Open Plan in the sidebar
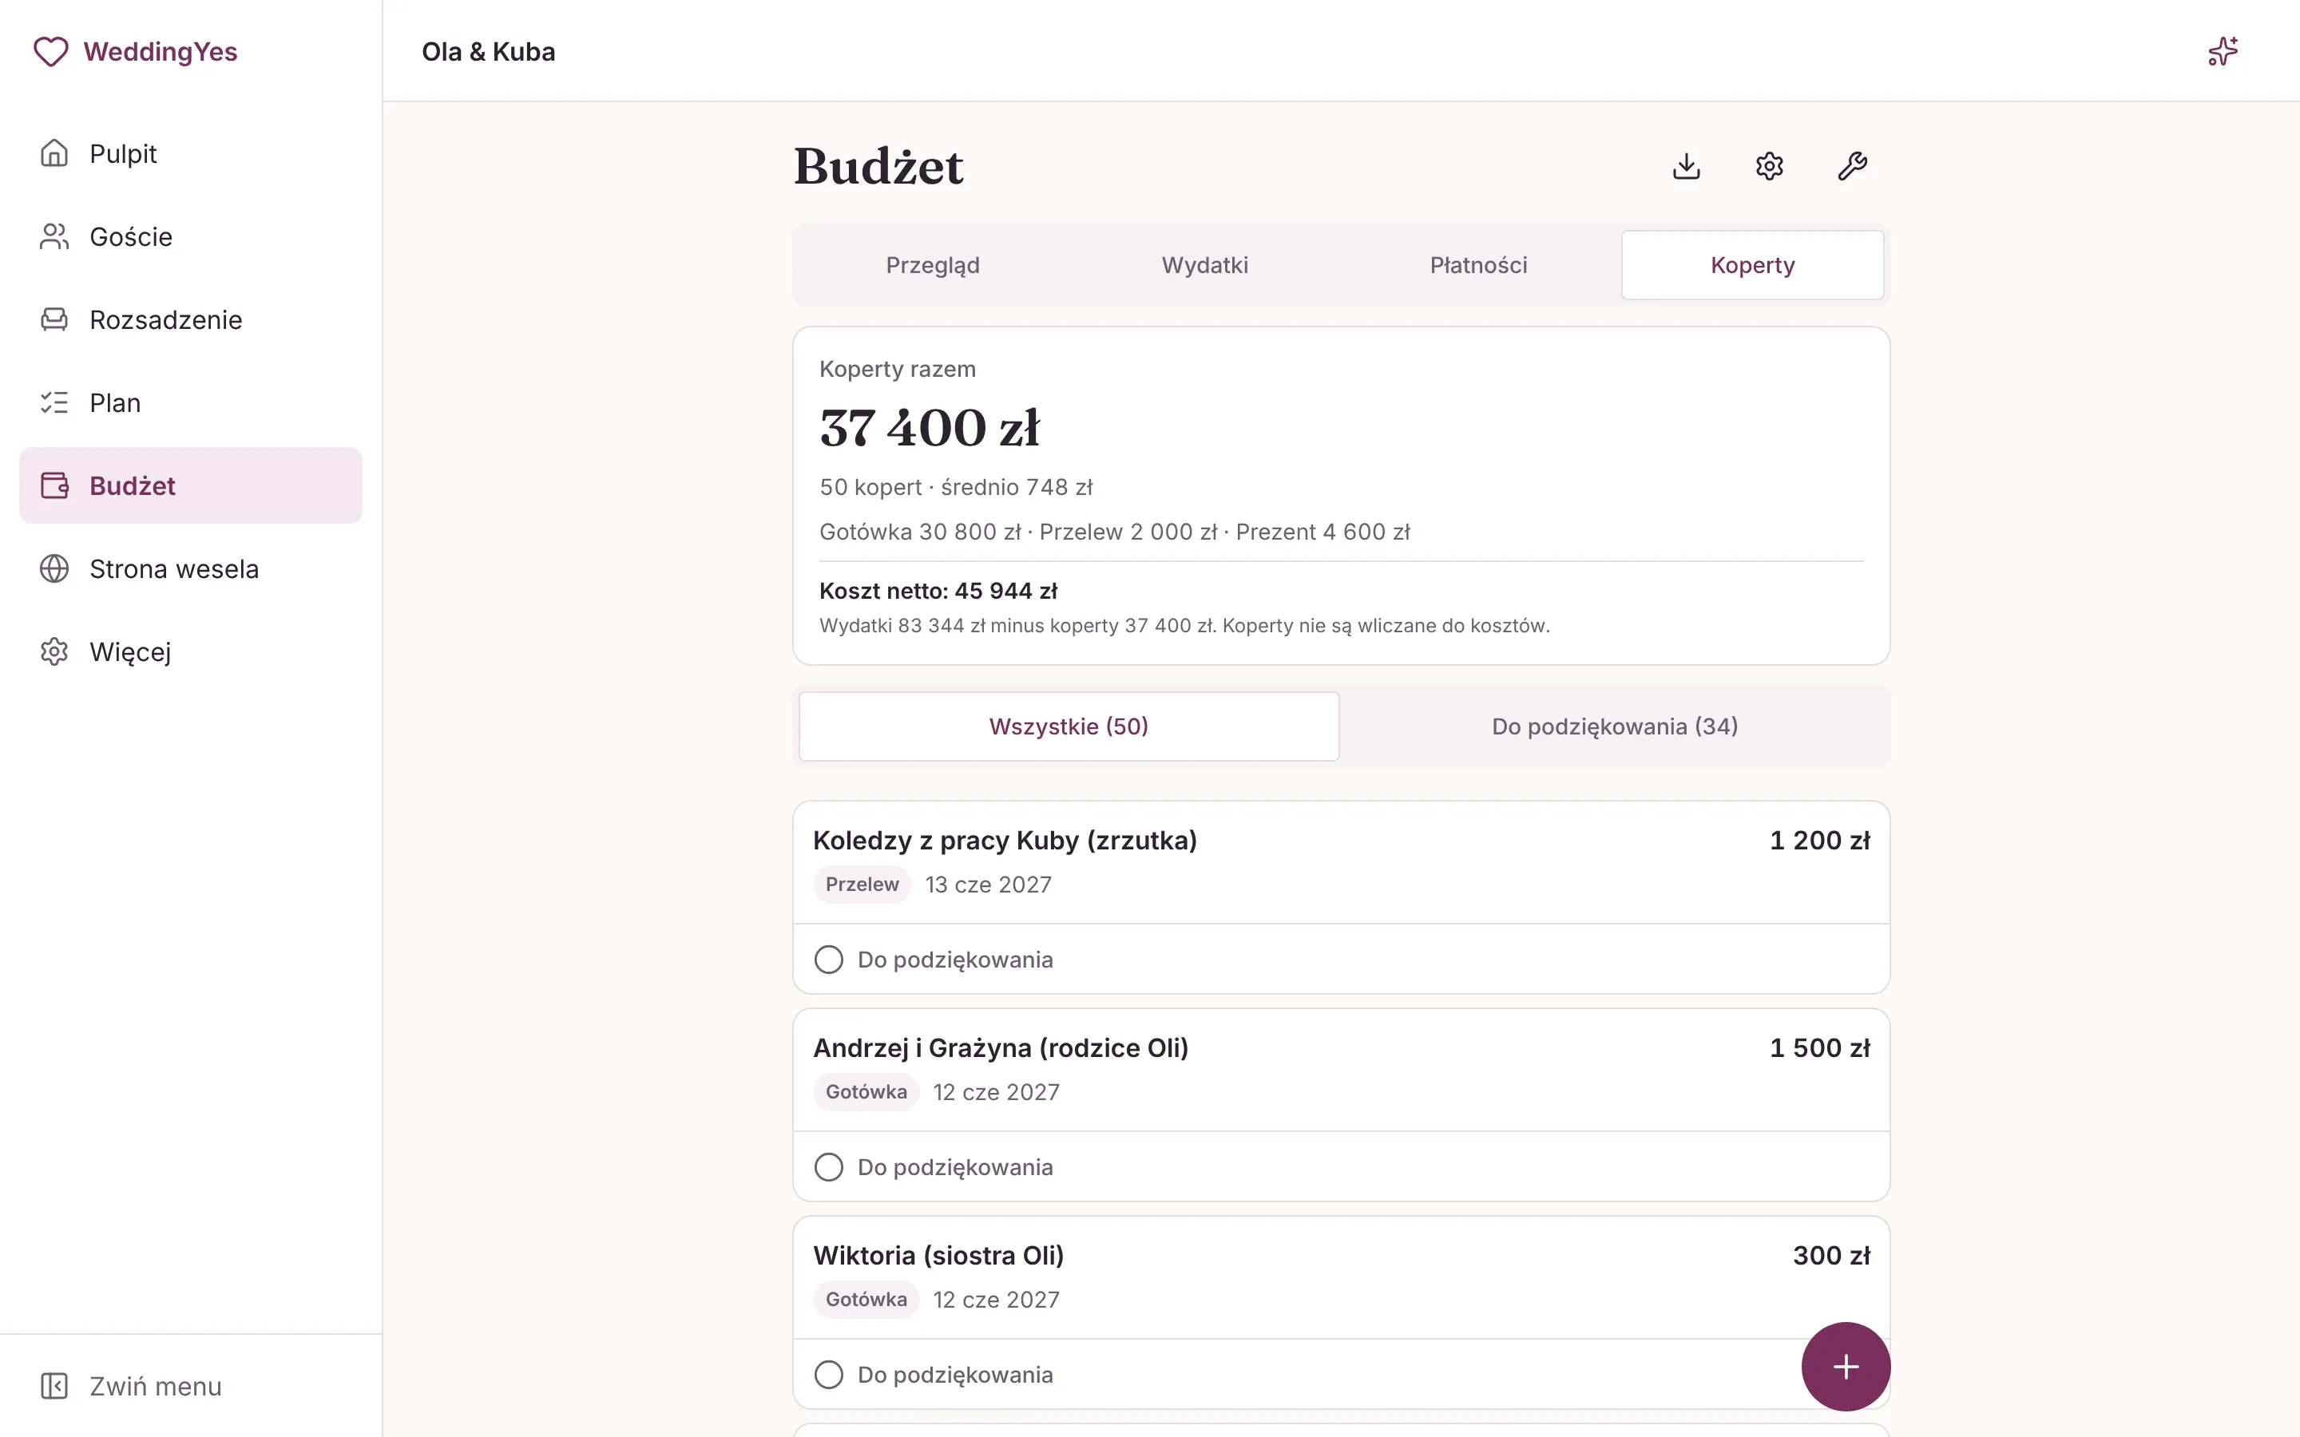Viewport: 2300px width, 1437px height. (x=190, y=403)
